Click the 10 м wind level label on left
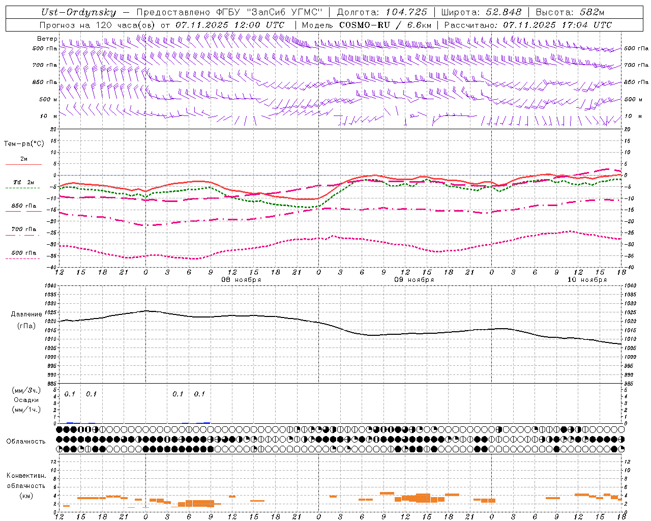 49,116
